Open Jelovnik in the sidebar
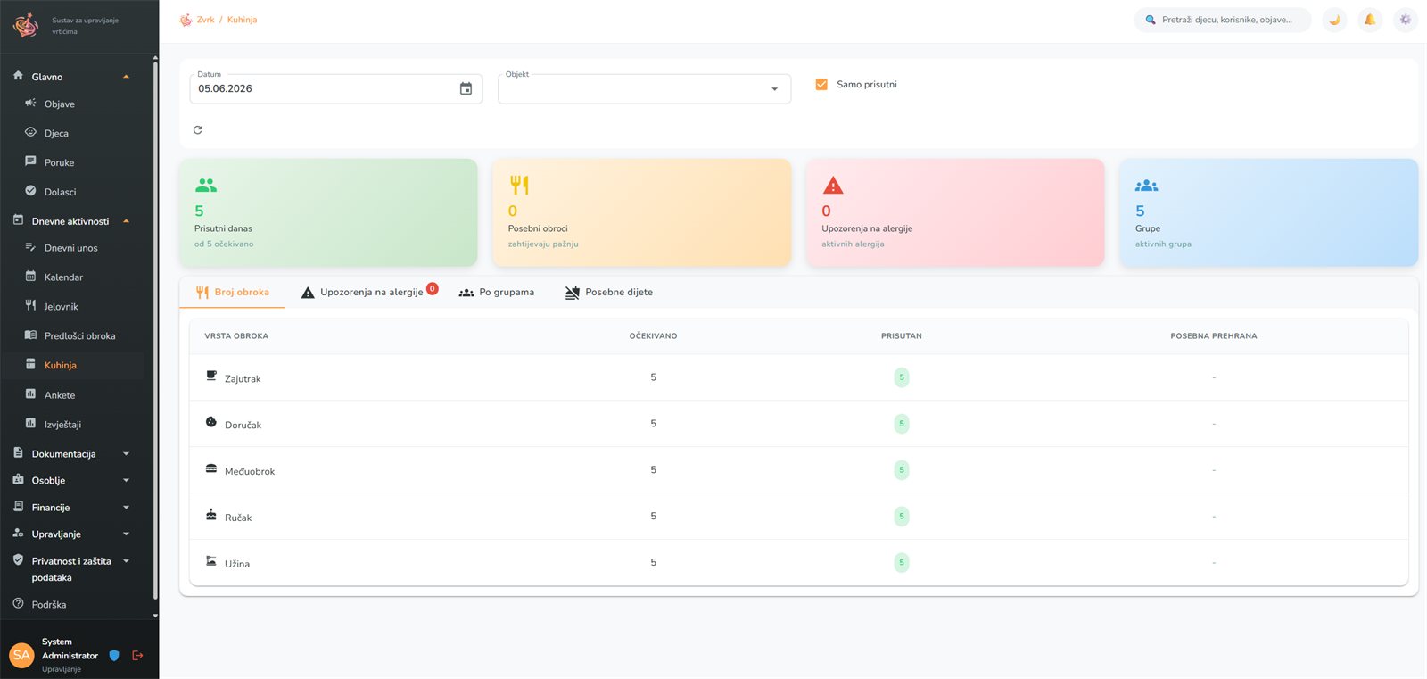The width and height of the screenshot is (1427, 679). [x=62, y=307]
